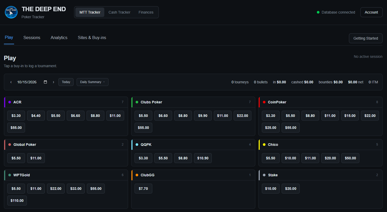This screenshot has height=212, width=387.
Task: Log a Chico $50.00 tournament
Action: point(350,158)
